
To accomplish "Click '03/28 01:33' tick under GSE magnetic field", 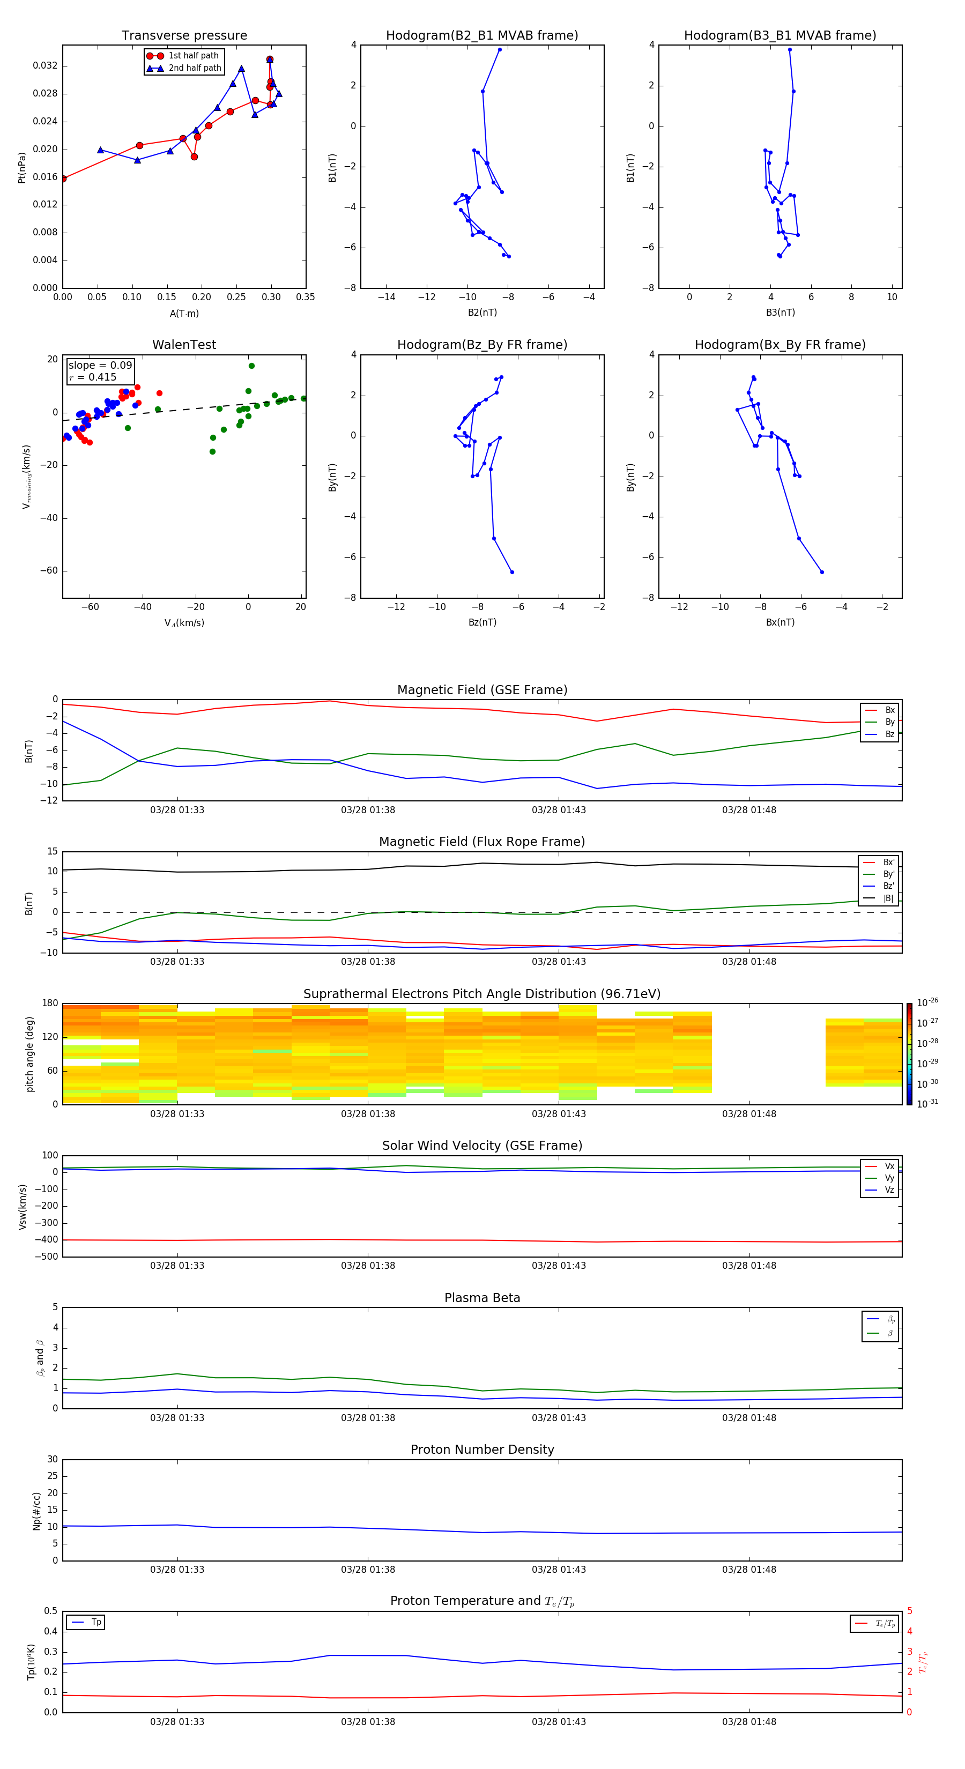I will [177, 811].
